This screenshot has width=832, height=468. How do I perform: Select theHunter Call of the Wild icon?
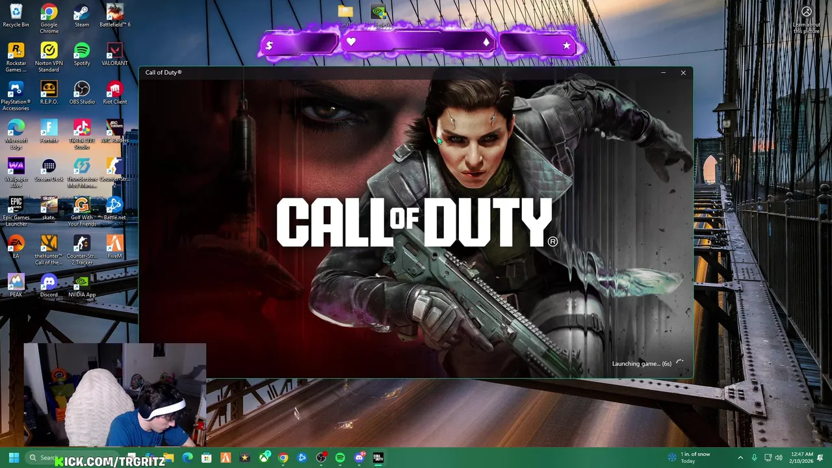[49, 250]
